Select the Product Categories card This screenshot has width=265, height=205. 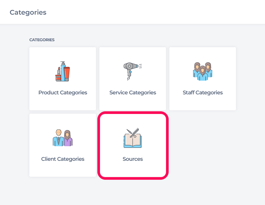[x=63, y=79]
